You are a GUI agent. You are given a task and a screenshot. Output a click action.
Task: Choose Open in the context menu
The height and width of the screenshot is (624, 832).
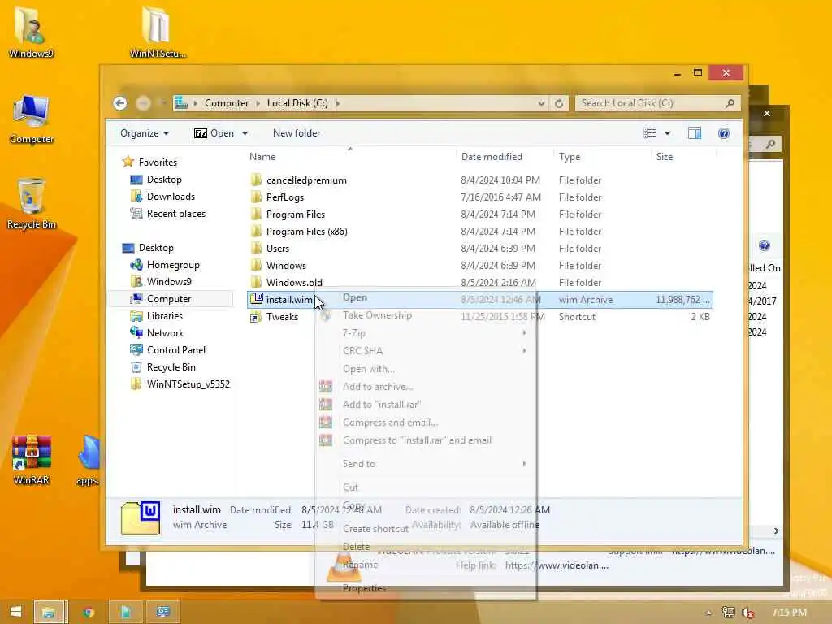coord(426,297)
